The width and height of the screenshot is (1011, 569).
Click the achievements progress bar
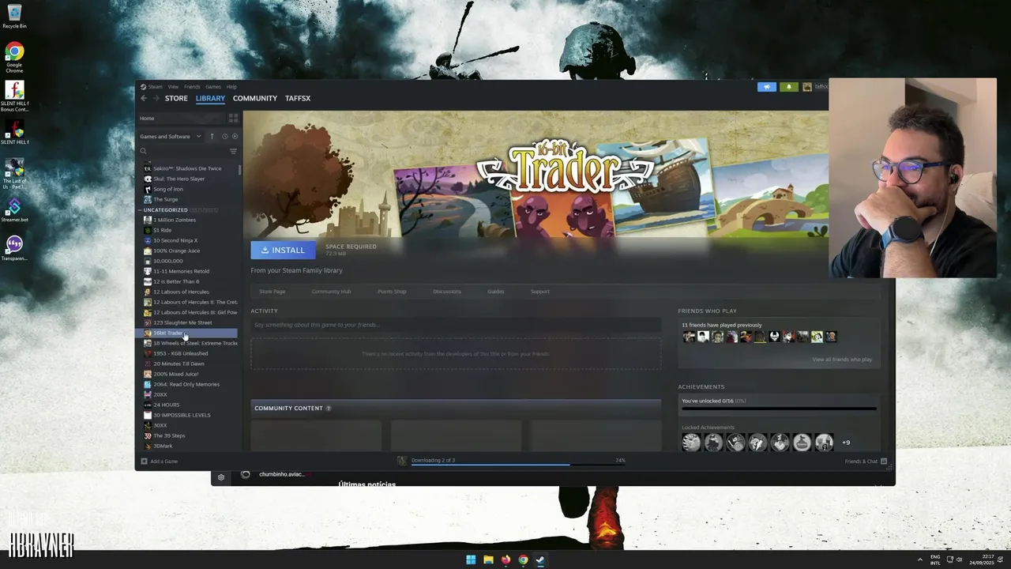tap(779, 409)
